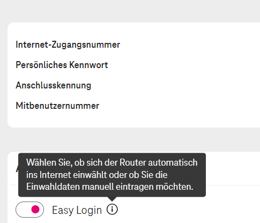The height and width of the screenshot is (223, 260).
Task: Select the Persönliches Kennwort label
Action: pos(62,65)
